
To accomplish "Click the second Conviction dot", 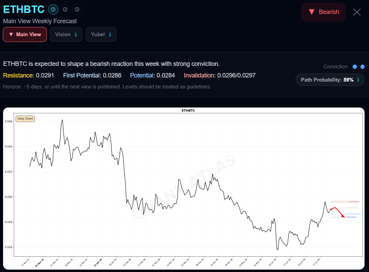I will [x=363, y=67].
